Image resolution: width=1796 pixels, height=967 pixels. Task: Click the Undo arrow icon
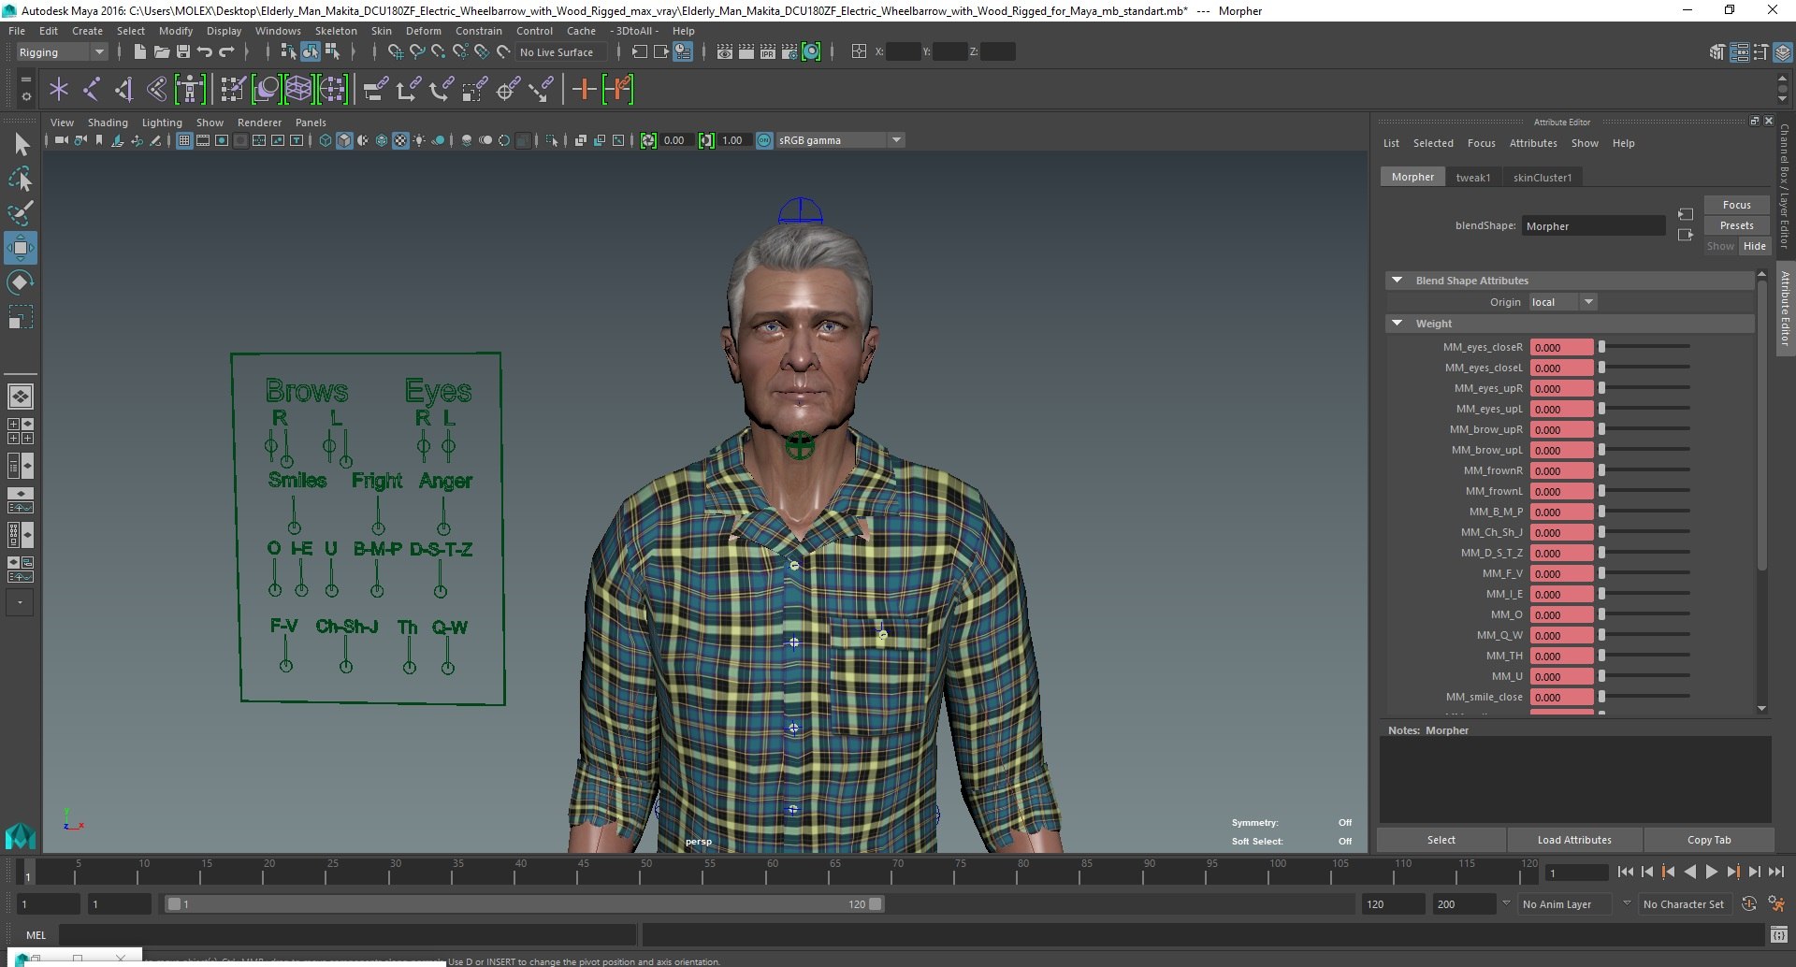click(x=205, y=52)
